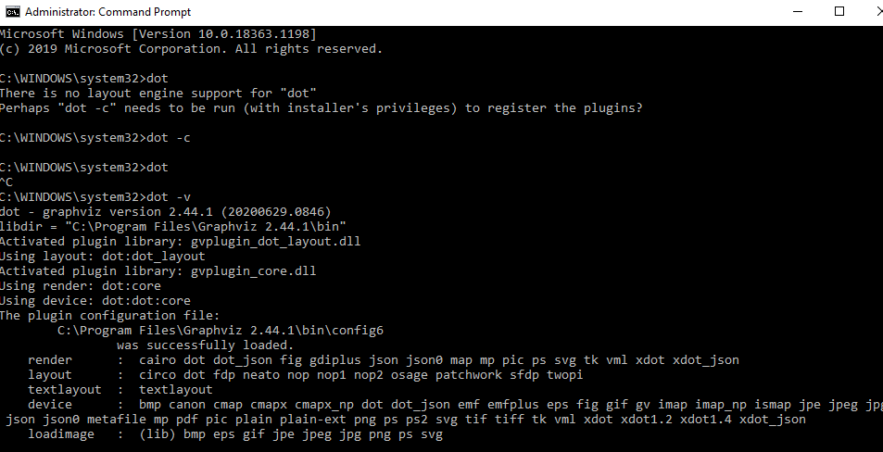This screenshot has width=883, height=452.
Task: Click the 'Perhaps dot -c needs to be run' line
Action: [321, 108]
